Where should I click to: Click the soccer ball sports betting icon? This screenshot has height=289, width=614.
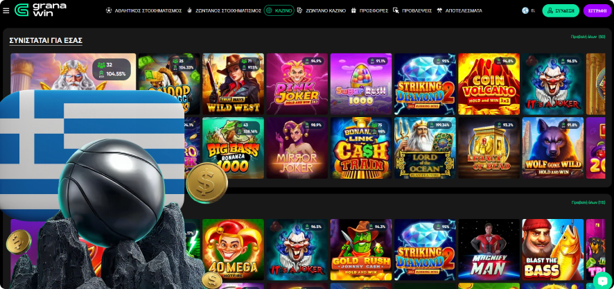(109, 10)
